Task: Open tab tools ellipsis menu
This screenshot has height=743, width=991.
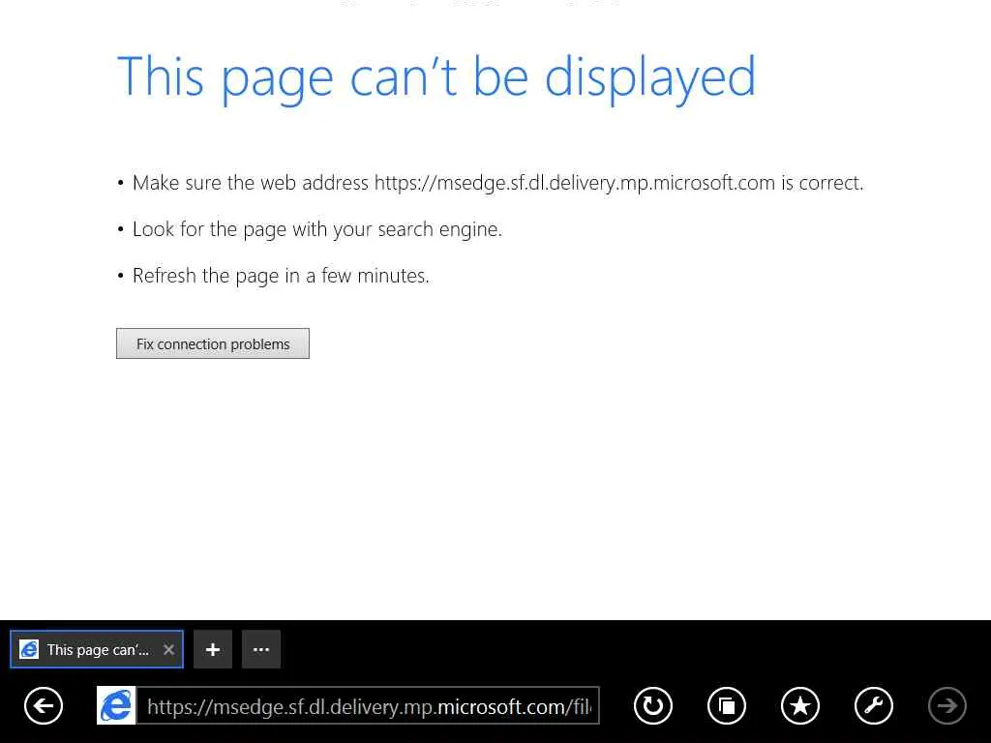Action: tap(261, 649)
